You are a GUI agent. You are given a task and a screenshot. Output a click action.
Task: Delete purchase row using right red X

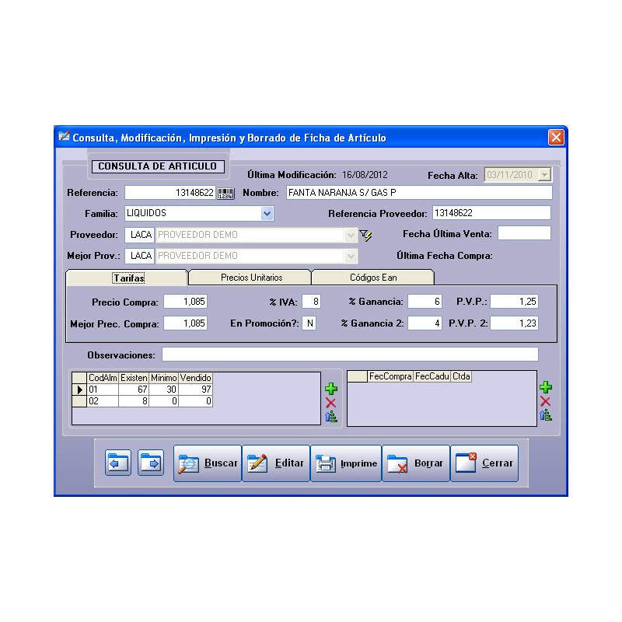[x=545, y=401]
